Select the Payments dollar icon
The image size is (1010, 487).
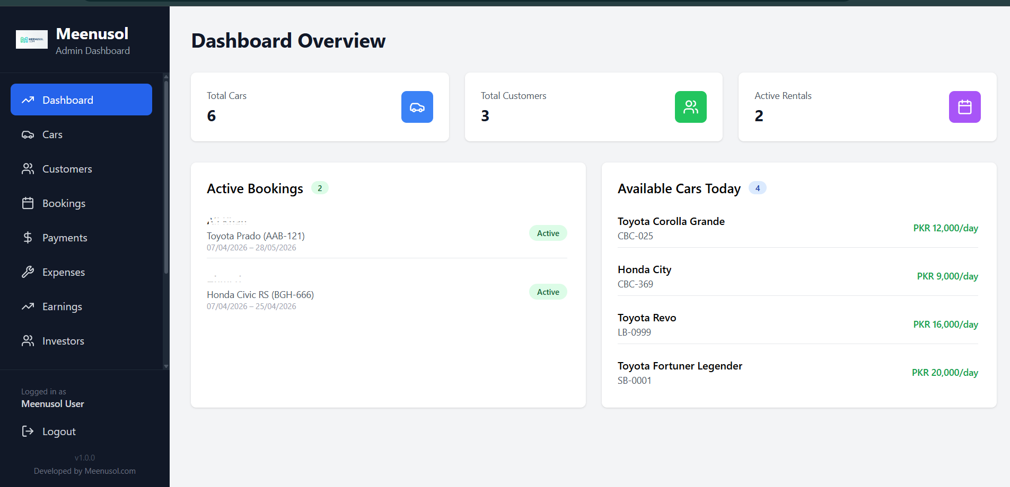pos(28,237)
